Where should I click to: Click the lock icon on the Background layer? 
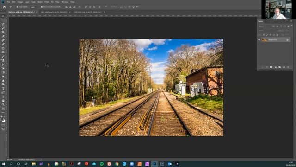click(287, 40)
